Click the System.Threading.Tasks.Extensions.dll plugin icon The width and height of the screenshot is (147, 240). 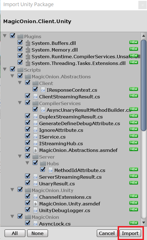[x=28, y=63]
